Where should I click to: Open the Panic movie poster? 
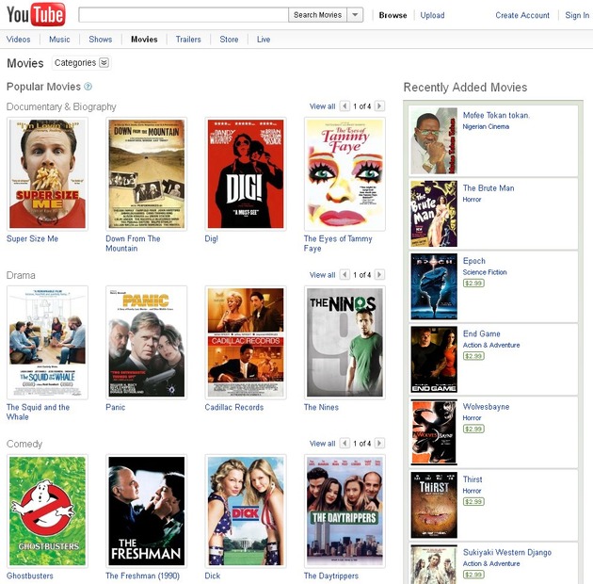click(146, 342)
